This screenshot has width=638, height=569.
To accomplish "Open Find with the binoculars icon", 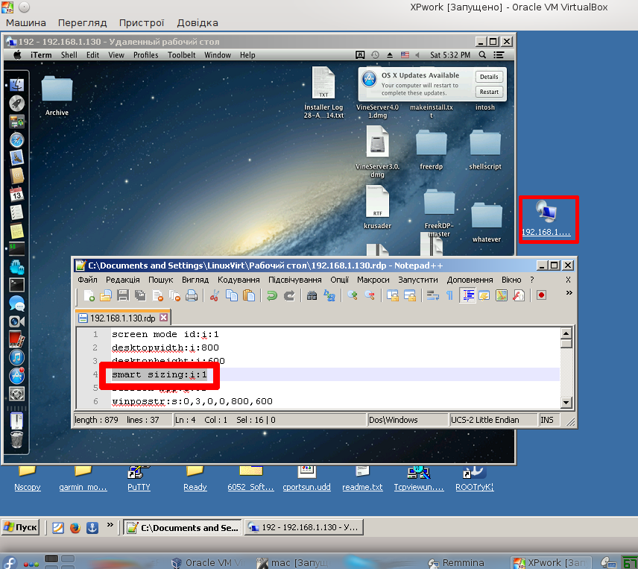I will [x=312, y=295].
